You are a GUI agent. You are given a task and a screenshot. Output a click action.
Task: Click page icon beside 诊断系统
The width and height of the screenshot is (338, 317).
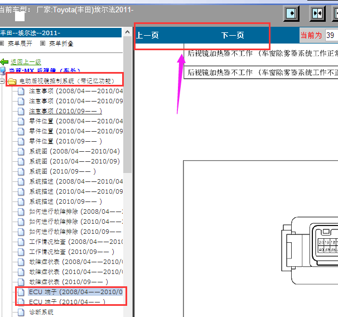coord(21,312)
